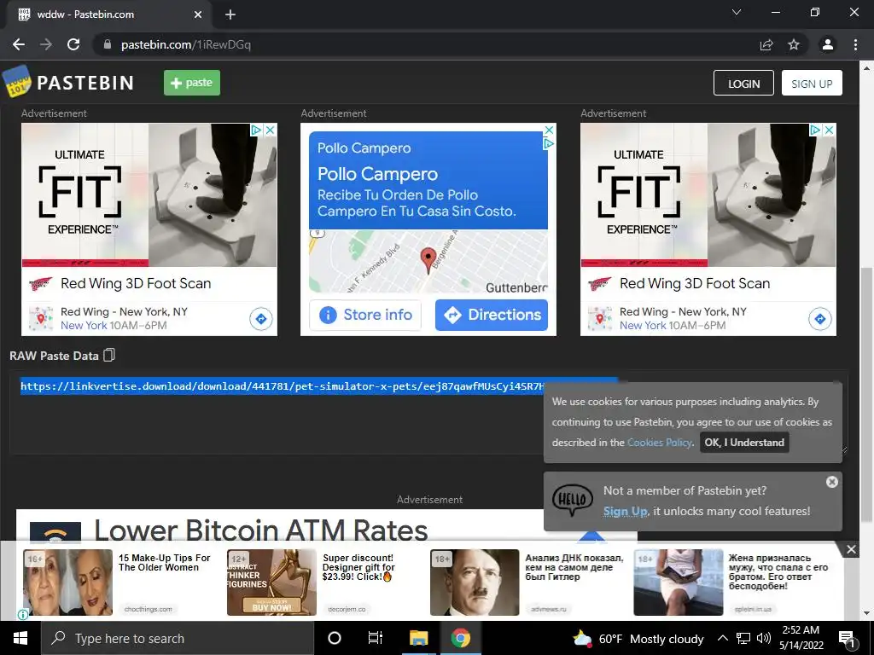Click AdChoices icon on left Red Wing ad
874x655 pixels.
pyautogui.click(x=256, y=130)
